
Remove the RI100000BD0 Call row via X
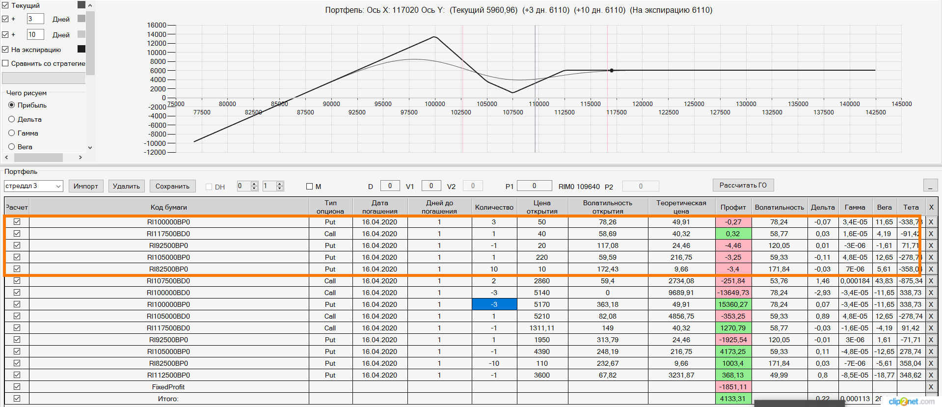point(931,293)
